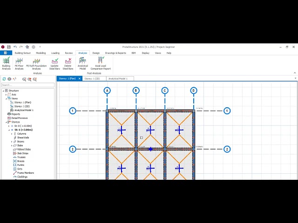Open the Analytical Model tool

click(x=83, y=64)
